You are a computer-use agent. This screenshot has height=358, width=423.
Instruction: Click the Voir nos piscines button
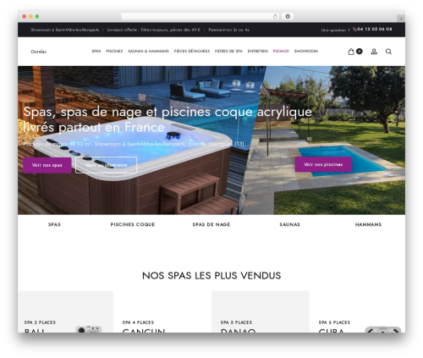[x=323, y=164]
